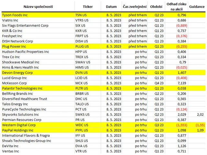
Task: Click Skyworks estimate '2,029'
Action: (x=182, y=114)
